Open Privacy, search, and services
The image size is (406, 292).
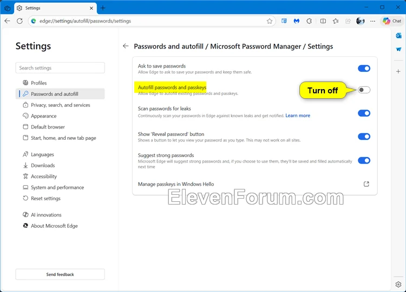pyautogui.click(x=60, y=105)
